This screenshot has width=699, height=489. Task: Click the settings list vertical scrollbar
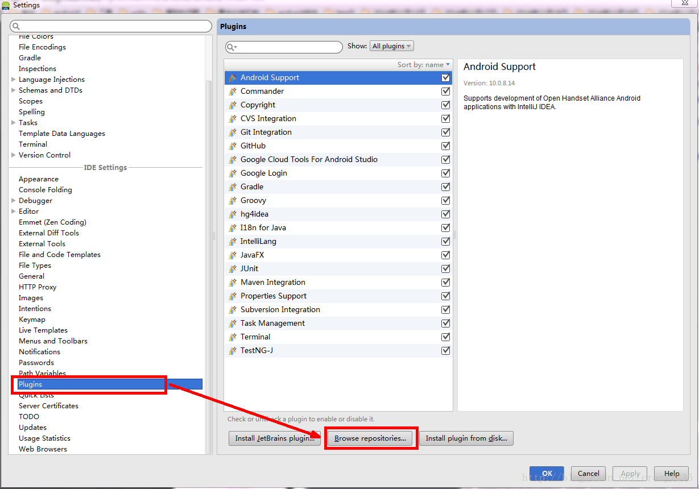pos(208,267)
